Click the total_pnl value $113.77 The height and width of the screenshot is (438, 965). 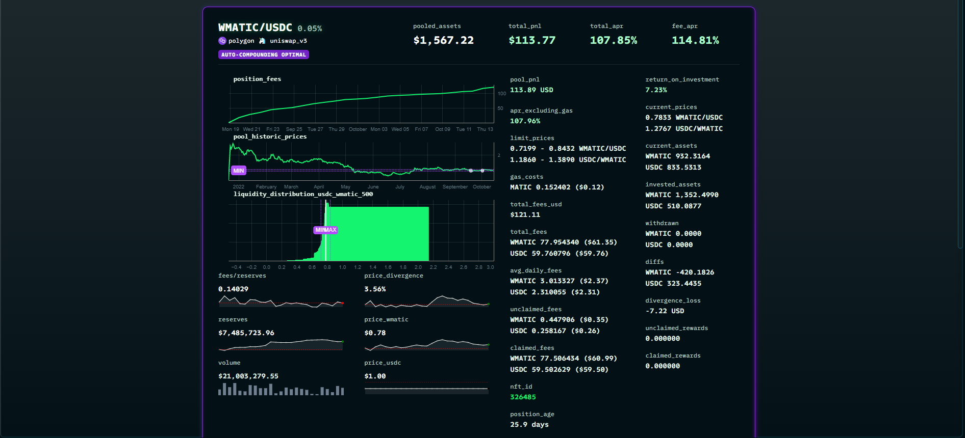point(531,40)
